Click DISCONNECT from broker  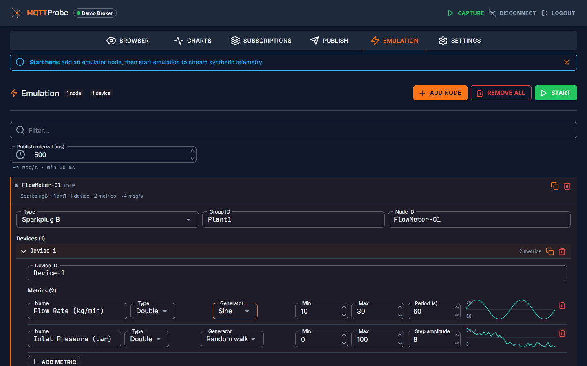[x=513, y=13]
